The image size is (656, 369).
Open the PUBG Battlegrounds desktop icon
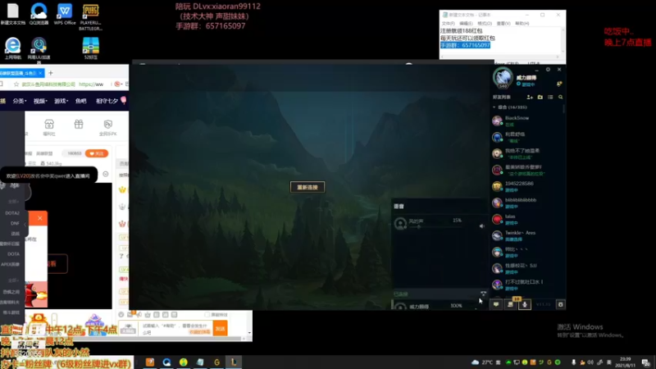click(90, 17)
